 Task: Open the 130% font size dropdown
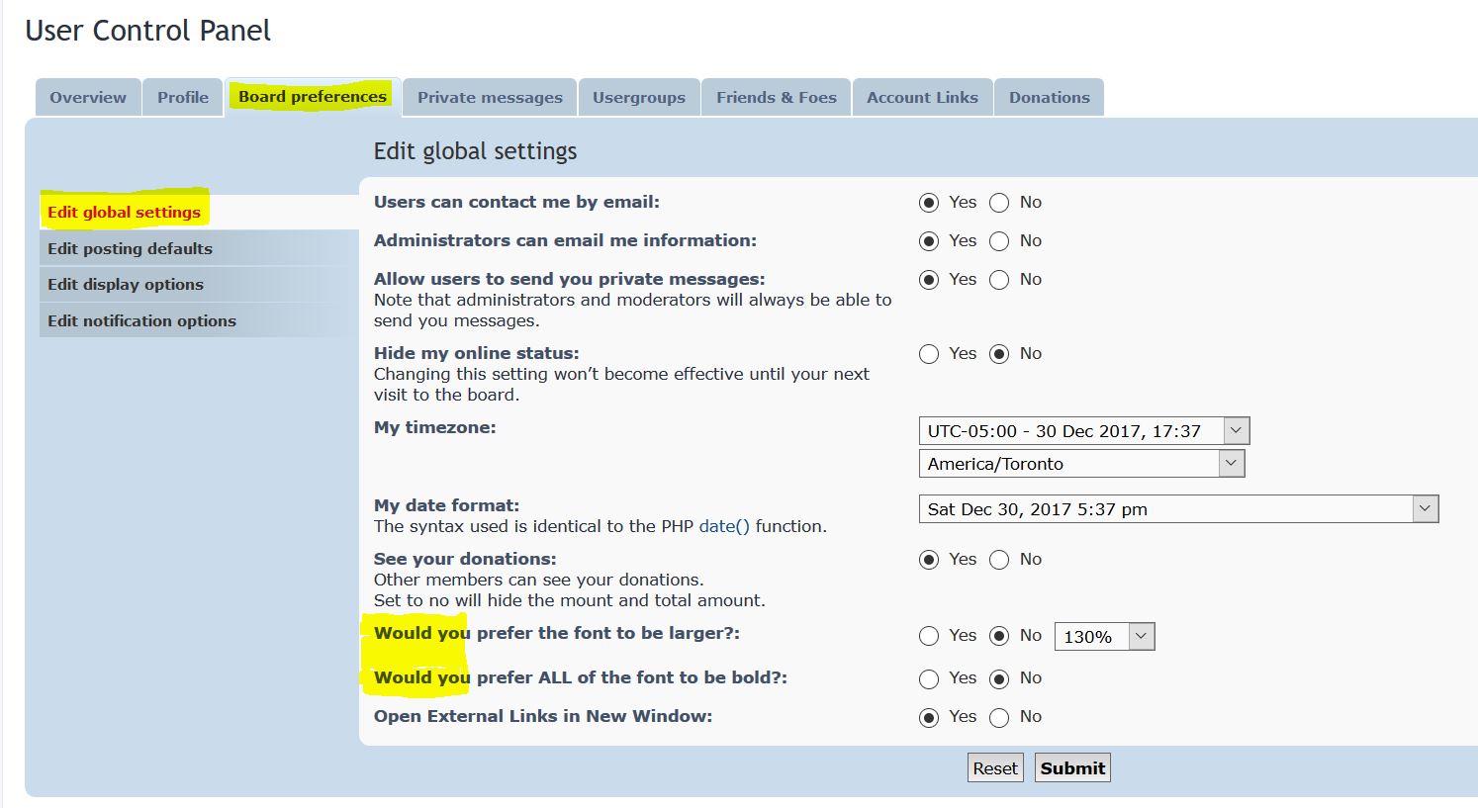(1104, 637)
